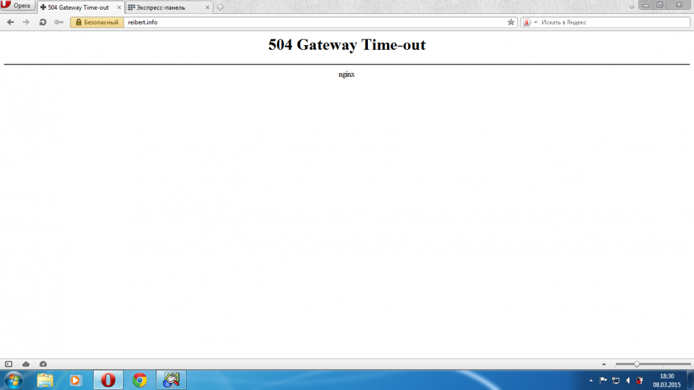The image size is (694, 390).
Task: Open the Yandex search engine dropdown
Action: click(530, 22)
